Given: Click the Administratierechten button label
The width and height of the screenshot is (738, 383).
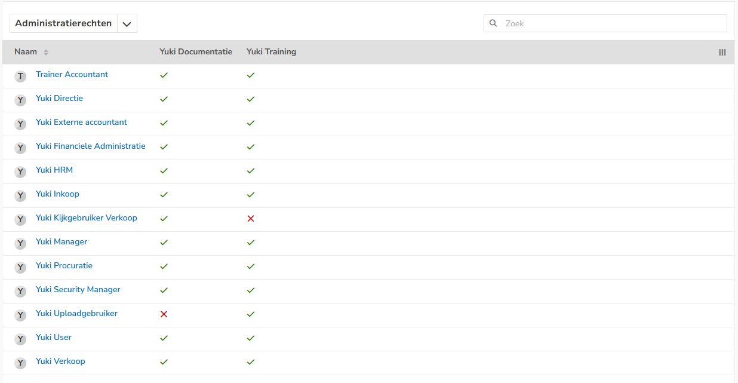Looking at the screenshot, I should [x=63, y=24].
